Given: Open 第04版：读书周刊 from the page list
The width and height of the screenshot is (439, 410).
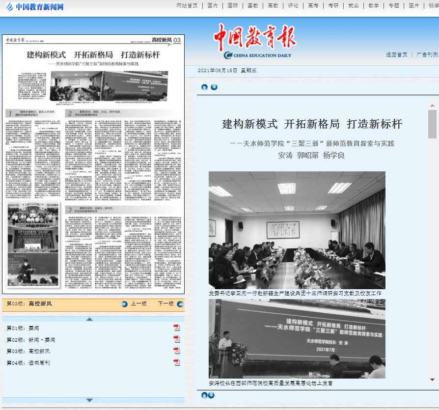Looking at the screenshot, I should 28,363.
